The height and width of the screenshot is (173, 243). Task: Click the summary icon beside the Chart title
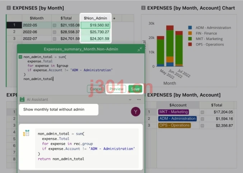tap(143, 8)
